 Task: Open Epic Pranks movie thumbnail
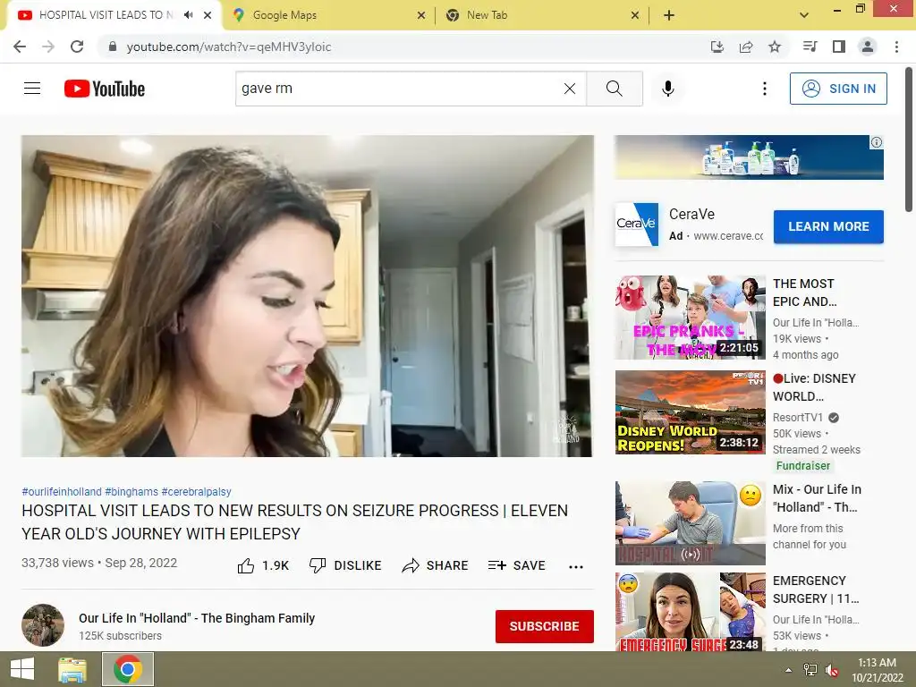690,318
